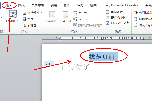Check the 奇偶页不同 option

click(108, 18)
